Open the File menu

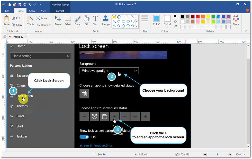7,11
